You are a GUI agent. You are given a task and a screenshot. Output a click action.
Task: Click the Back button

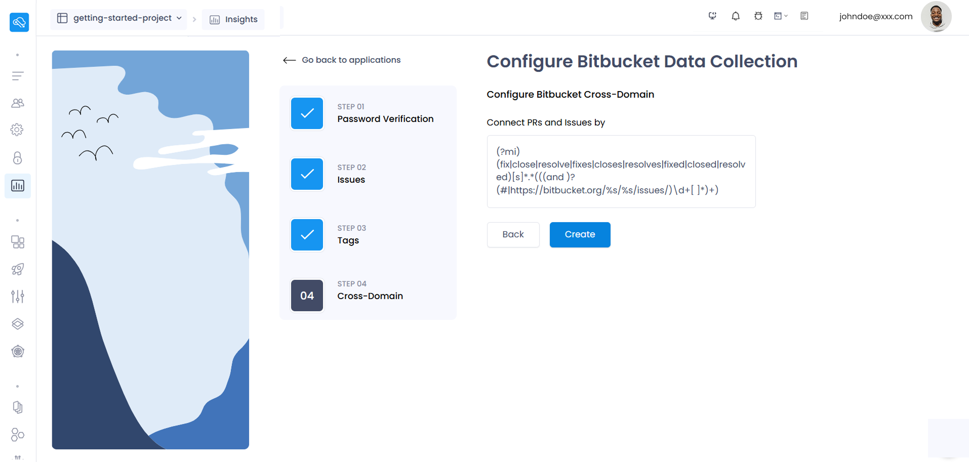[513, 235]
